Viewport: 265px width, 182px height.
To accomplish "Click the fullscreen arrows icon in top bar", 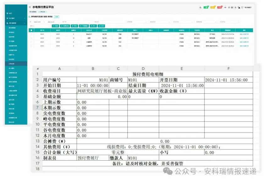I will 235,8.
